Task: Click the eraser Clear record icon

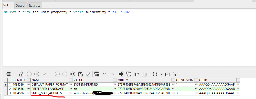Action: click(88, 74)
